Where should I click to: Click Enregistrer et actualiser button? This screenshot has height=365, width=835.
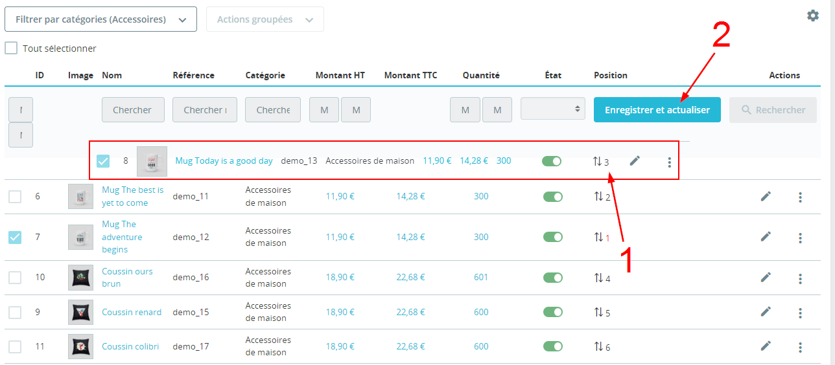click(657, 110)
